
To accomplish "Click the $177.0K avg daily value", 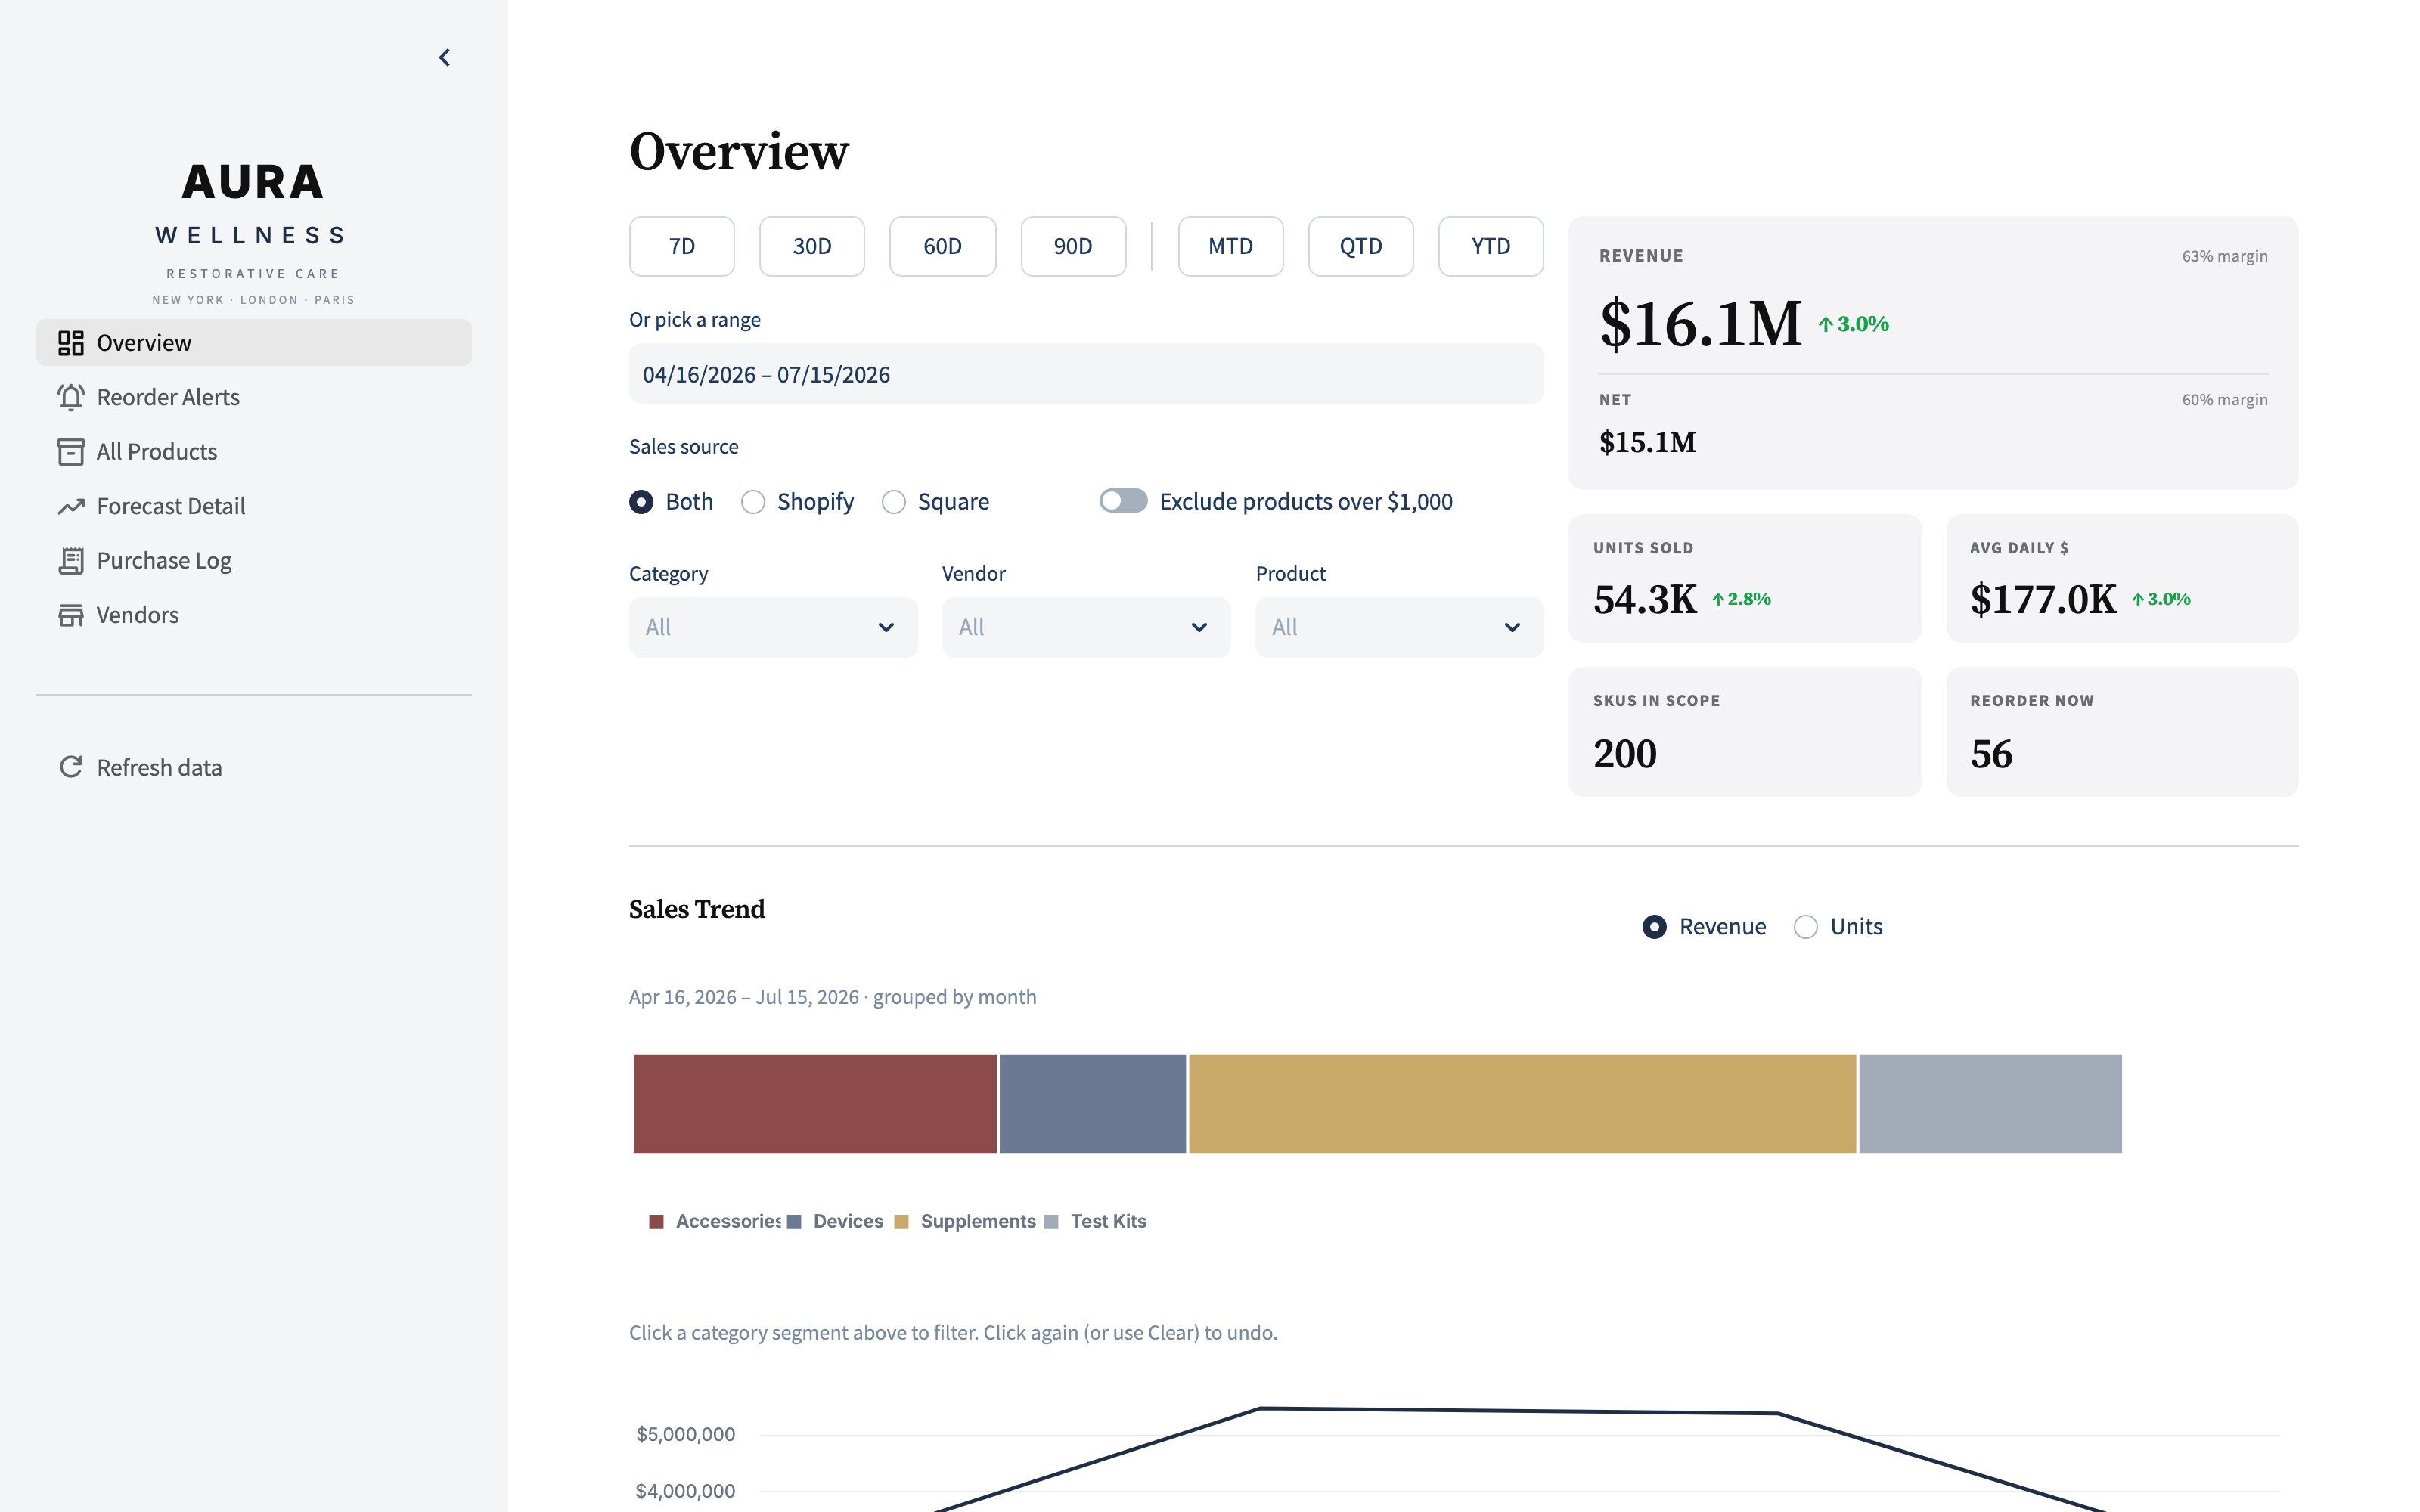I will 2043,600.
